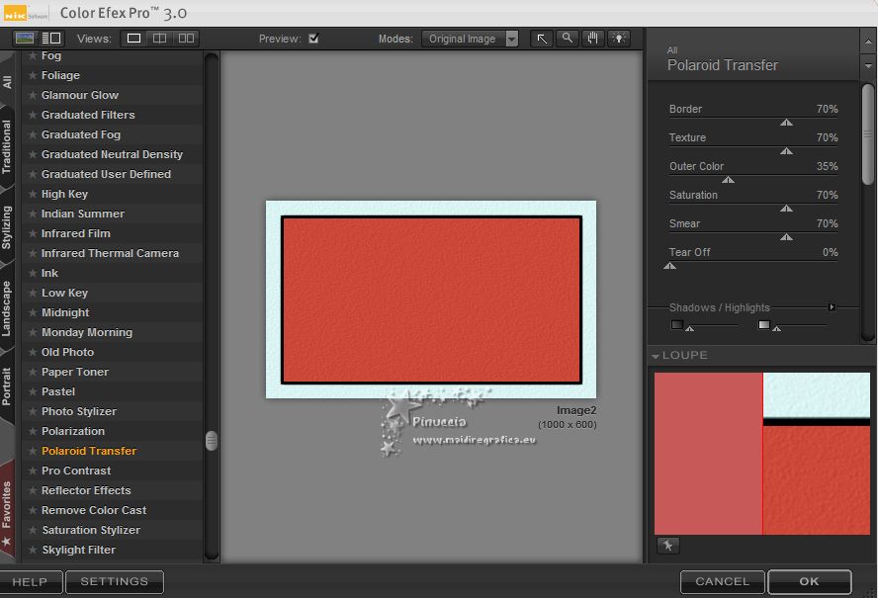Toggle favorite star for Glamour Glow

33,95
